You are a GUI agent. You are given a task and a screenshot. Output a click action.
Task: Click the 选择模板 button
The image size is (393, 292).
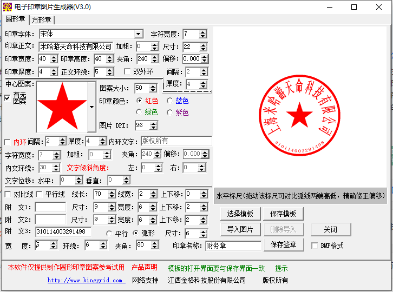(240, 214)
